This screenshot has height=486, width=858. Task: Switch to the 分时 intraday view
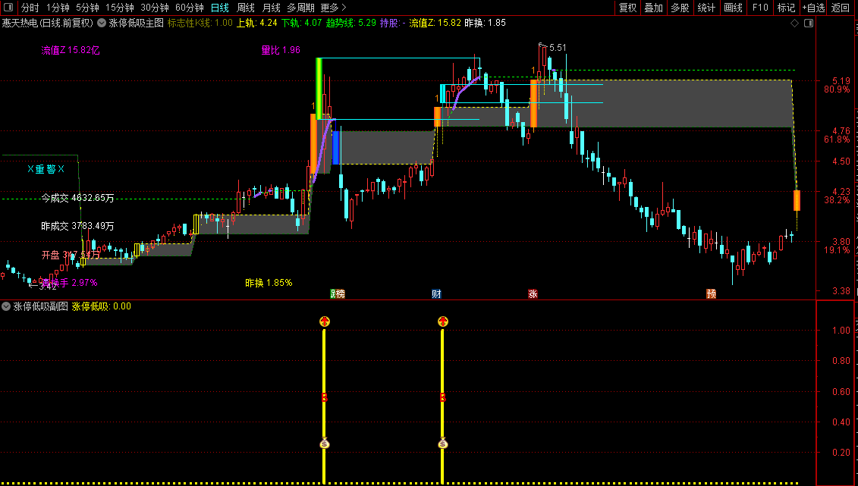pos(30,8)
